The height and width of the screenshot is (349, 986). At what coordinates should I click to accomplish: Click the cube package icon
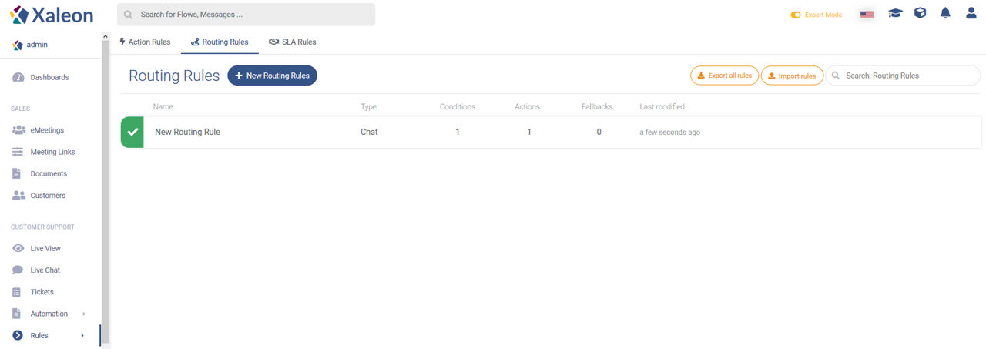(920, 14)
